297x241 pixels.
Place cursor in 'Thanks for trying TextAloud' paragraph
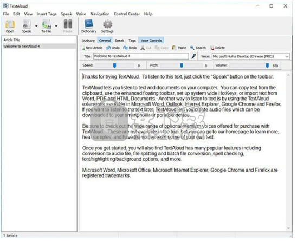pos(178,77)
